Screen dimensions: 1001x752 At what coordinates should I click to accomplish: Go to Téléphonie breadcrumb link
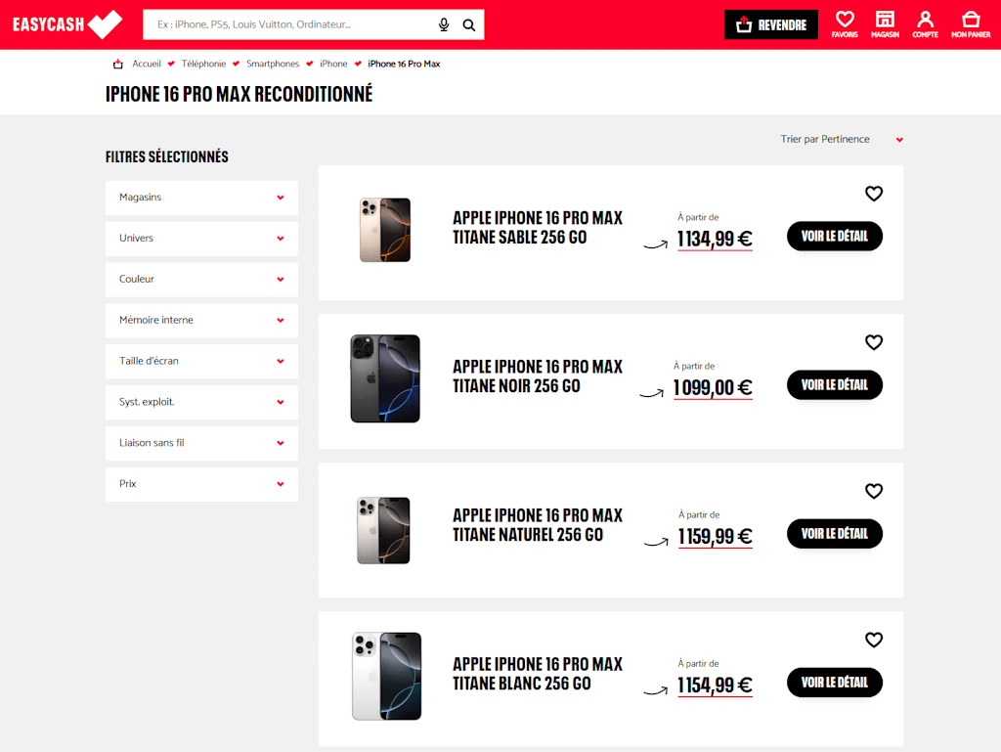[x=203, y=64]
